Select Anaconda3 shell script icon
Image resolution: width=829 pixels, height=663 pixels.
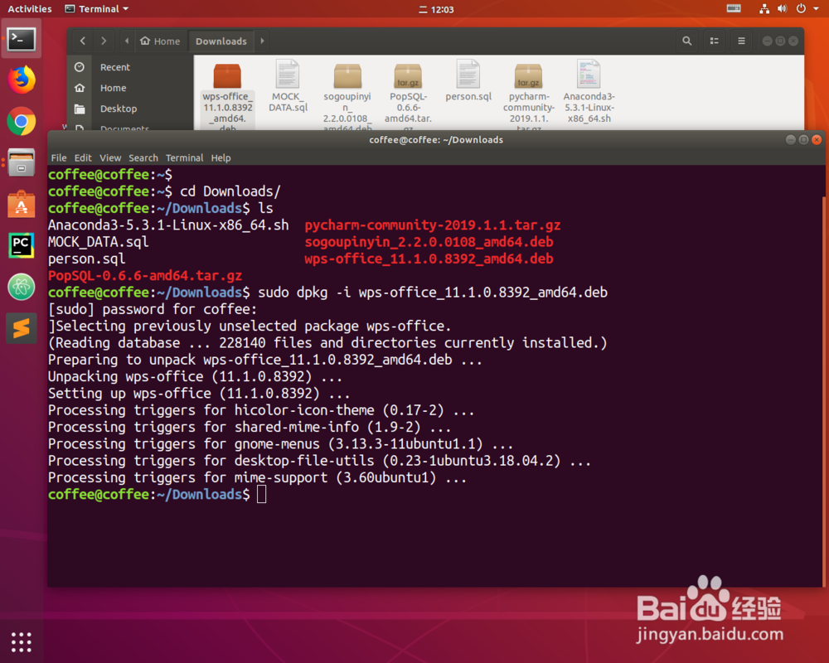tap(589, 74)
